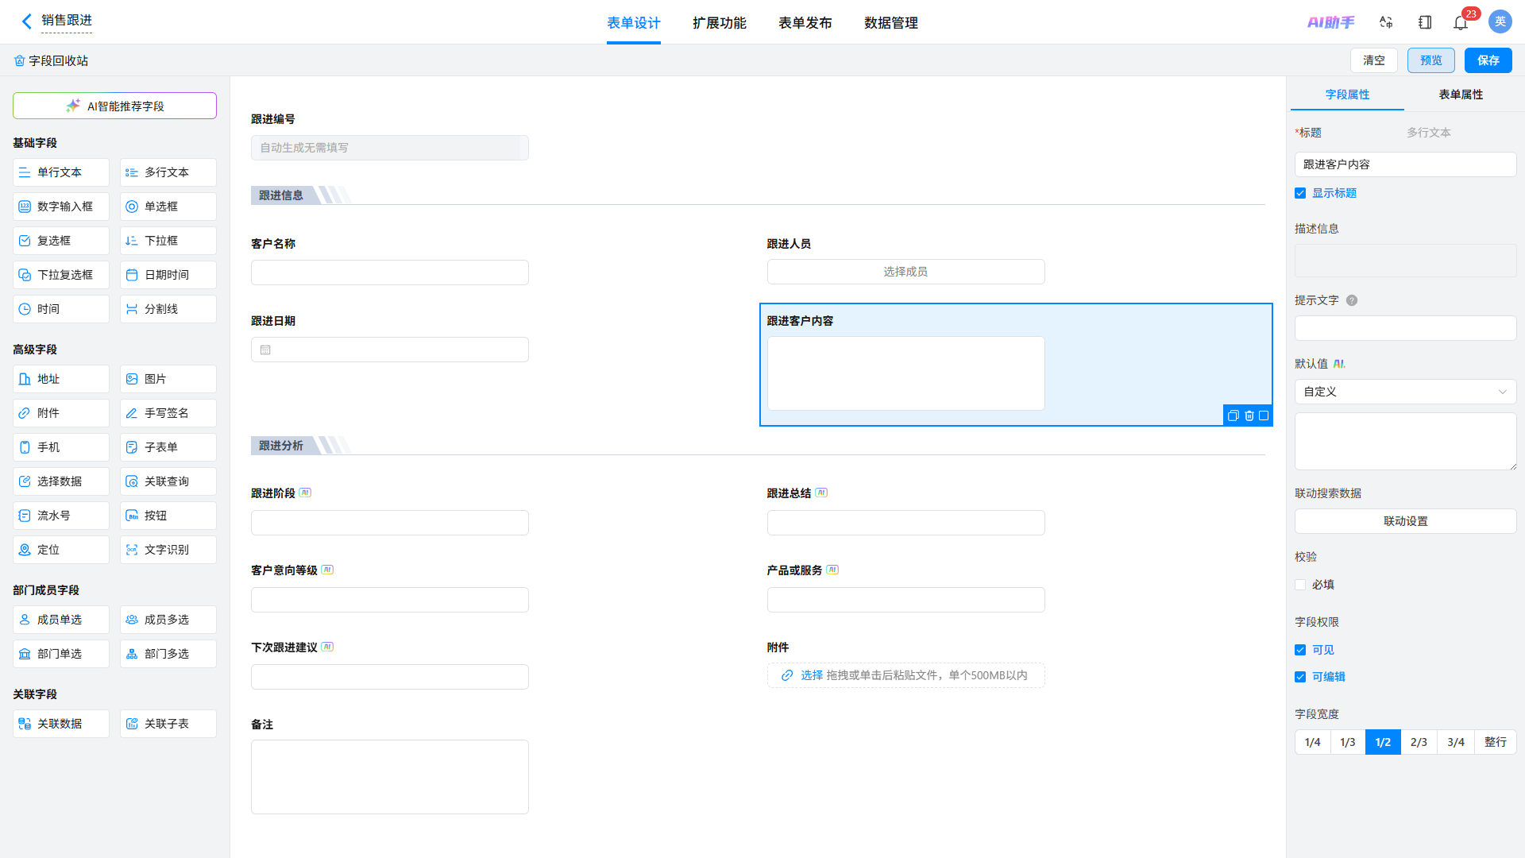Click the AI icon beside 默认值
1525x858 pixels.
[1339, 364]
